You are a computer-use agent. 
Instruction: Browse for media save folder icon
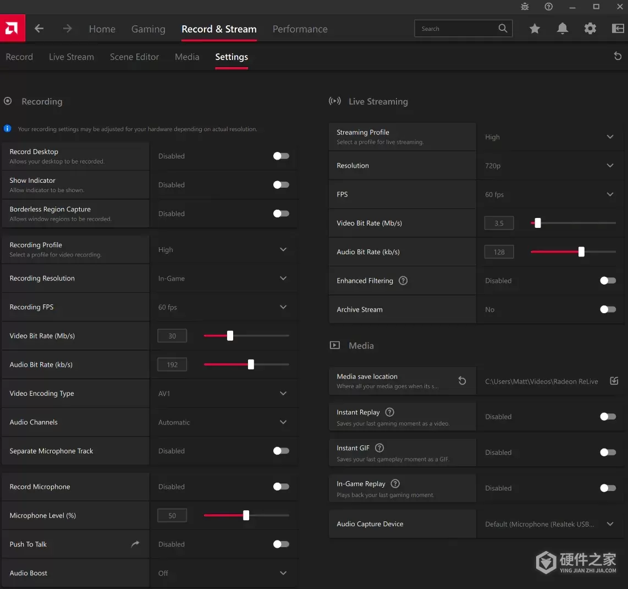click(614, 381)
